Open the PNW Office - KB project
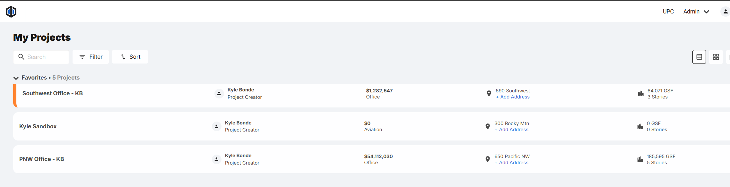The width and height of the screenshot is (730, 187). (x=41, y=159)
